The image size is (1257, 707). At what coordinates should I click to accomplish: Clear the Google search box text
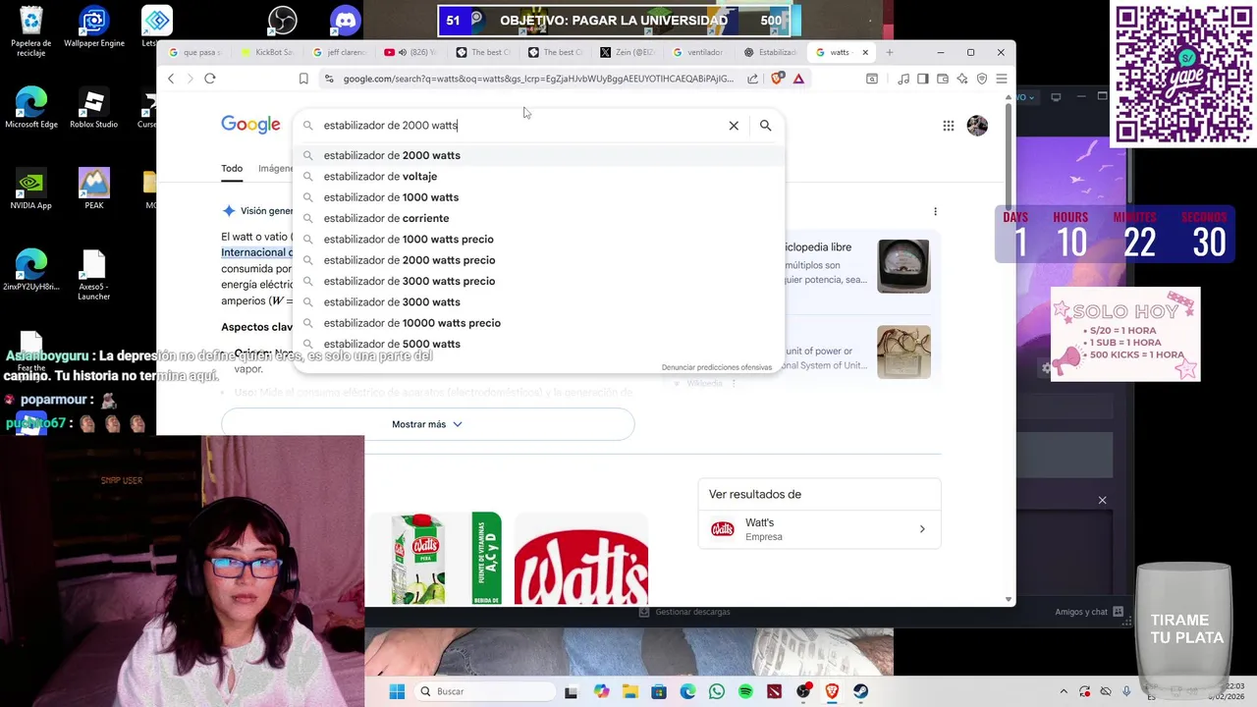[x=734, y=126]
